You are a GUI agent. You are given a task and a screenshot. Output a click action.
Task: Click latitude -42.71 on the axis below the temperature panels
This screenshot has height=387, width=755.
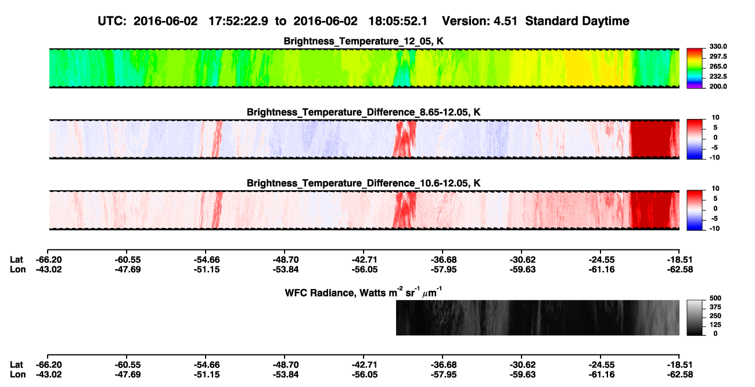[364, 259]
